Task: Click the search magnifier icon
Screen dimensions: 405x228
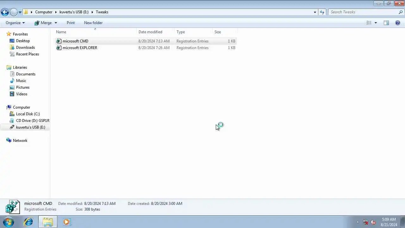Action: click(401, 12)
